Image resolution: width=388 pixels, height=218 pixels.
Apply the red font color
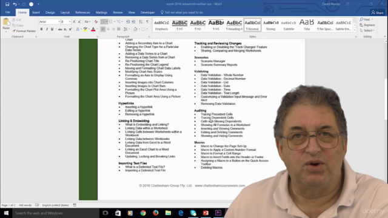(93, 29)
